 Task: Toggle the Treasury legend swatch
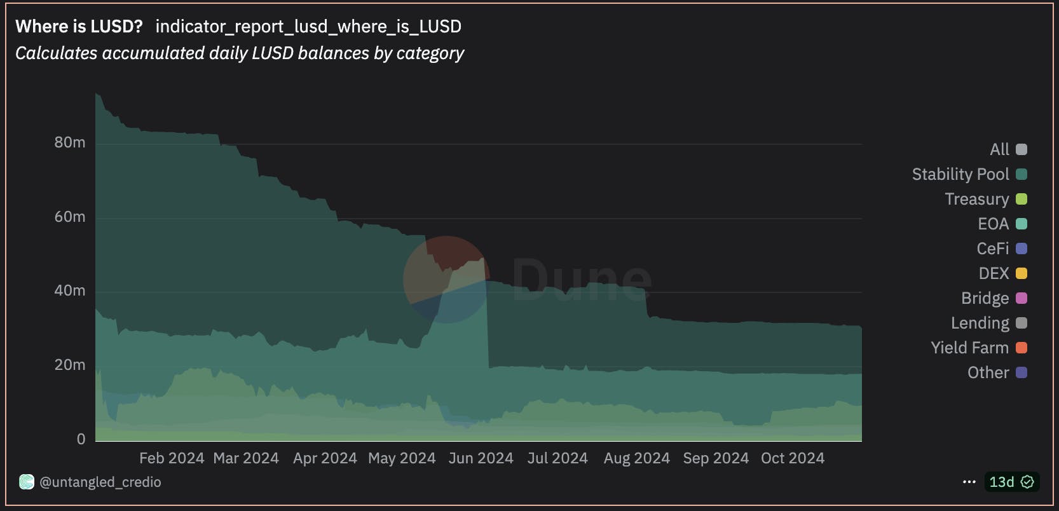1021,199
